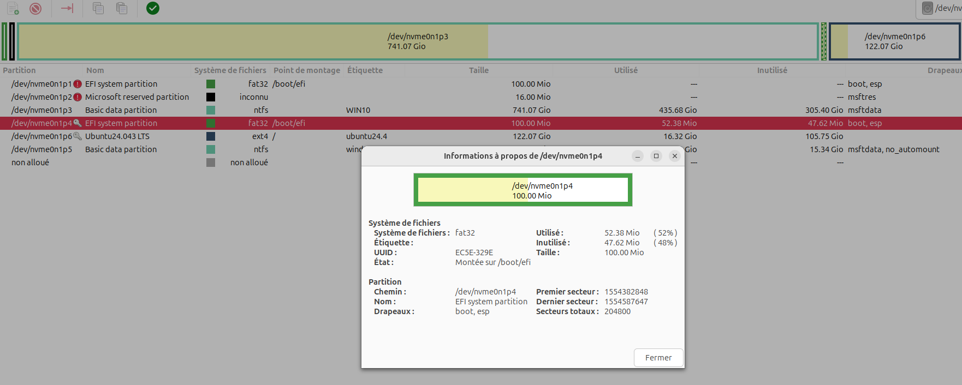Screen dimensions: 962x385
Task: Select the /dev/nvme0n1p6 block in the disk map
Action: point(895,41)
